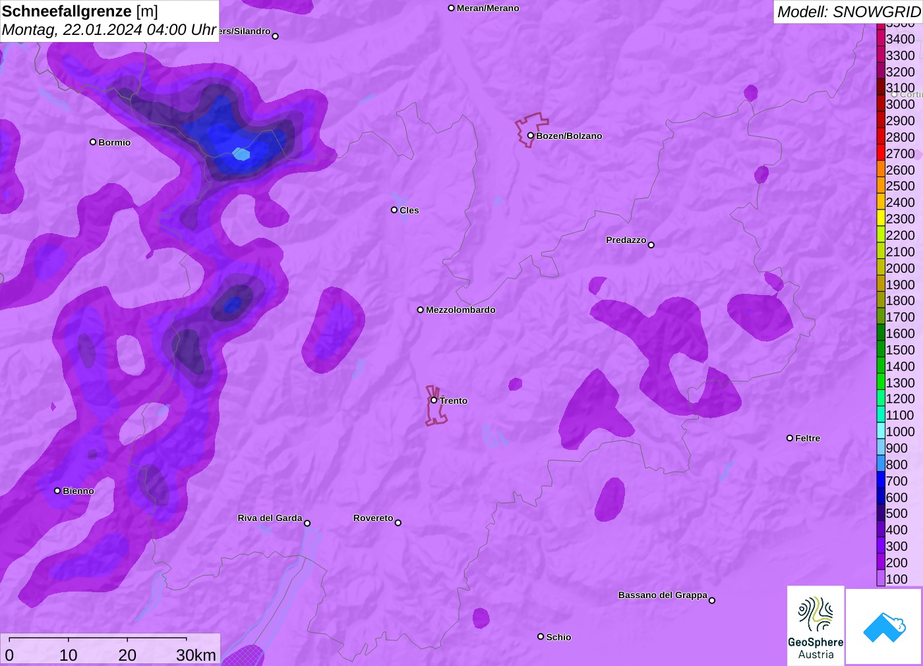Viewport: 923px width, 666px height.
Task: Click the Trento label text
Action: (454, 401)
